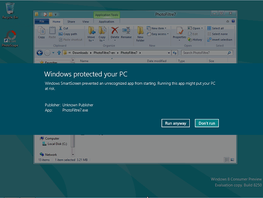Expand the address bar history dropdown
The image size is (263, 198).
[169, 53]
